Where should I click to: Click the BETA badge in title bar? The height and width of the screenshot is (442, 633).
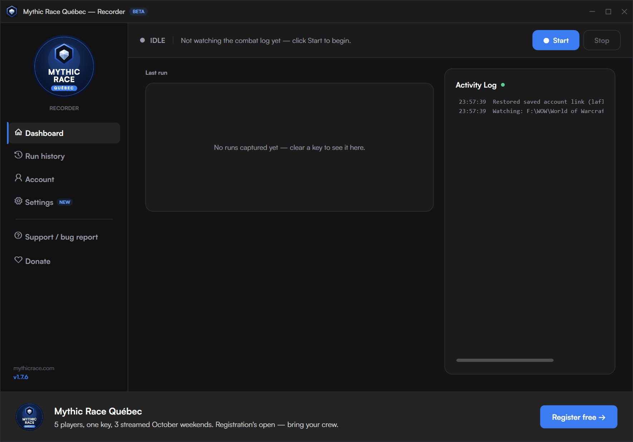point(138,11)
